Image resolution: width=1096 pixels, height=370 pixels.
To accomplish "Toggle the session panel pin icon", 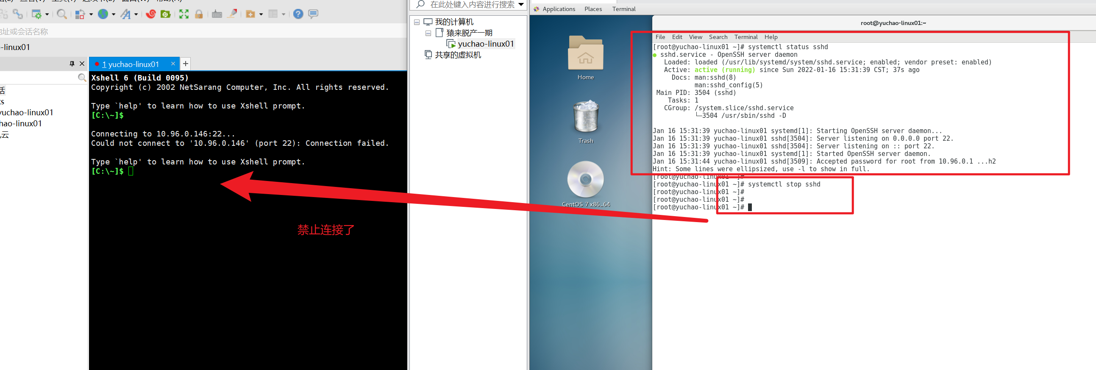I will click(x=72, y=64).
